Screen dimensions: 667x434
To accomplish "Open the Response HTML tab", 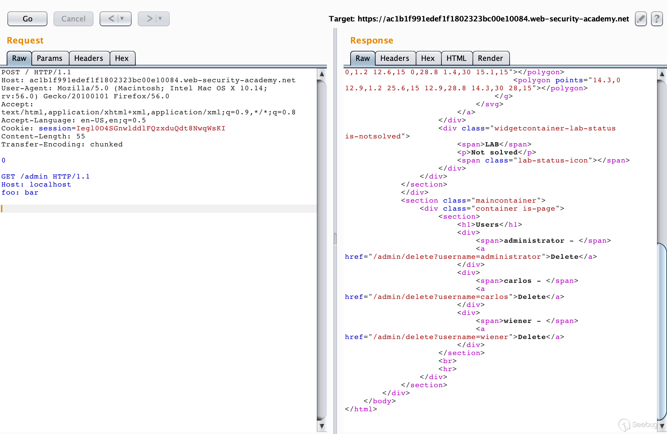I will click(456, 58).
